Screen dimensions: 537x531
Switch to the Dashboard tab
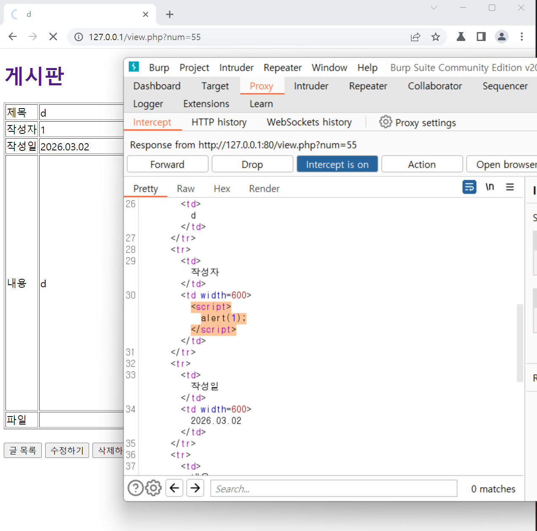pos(157,86)
